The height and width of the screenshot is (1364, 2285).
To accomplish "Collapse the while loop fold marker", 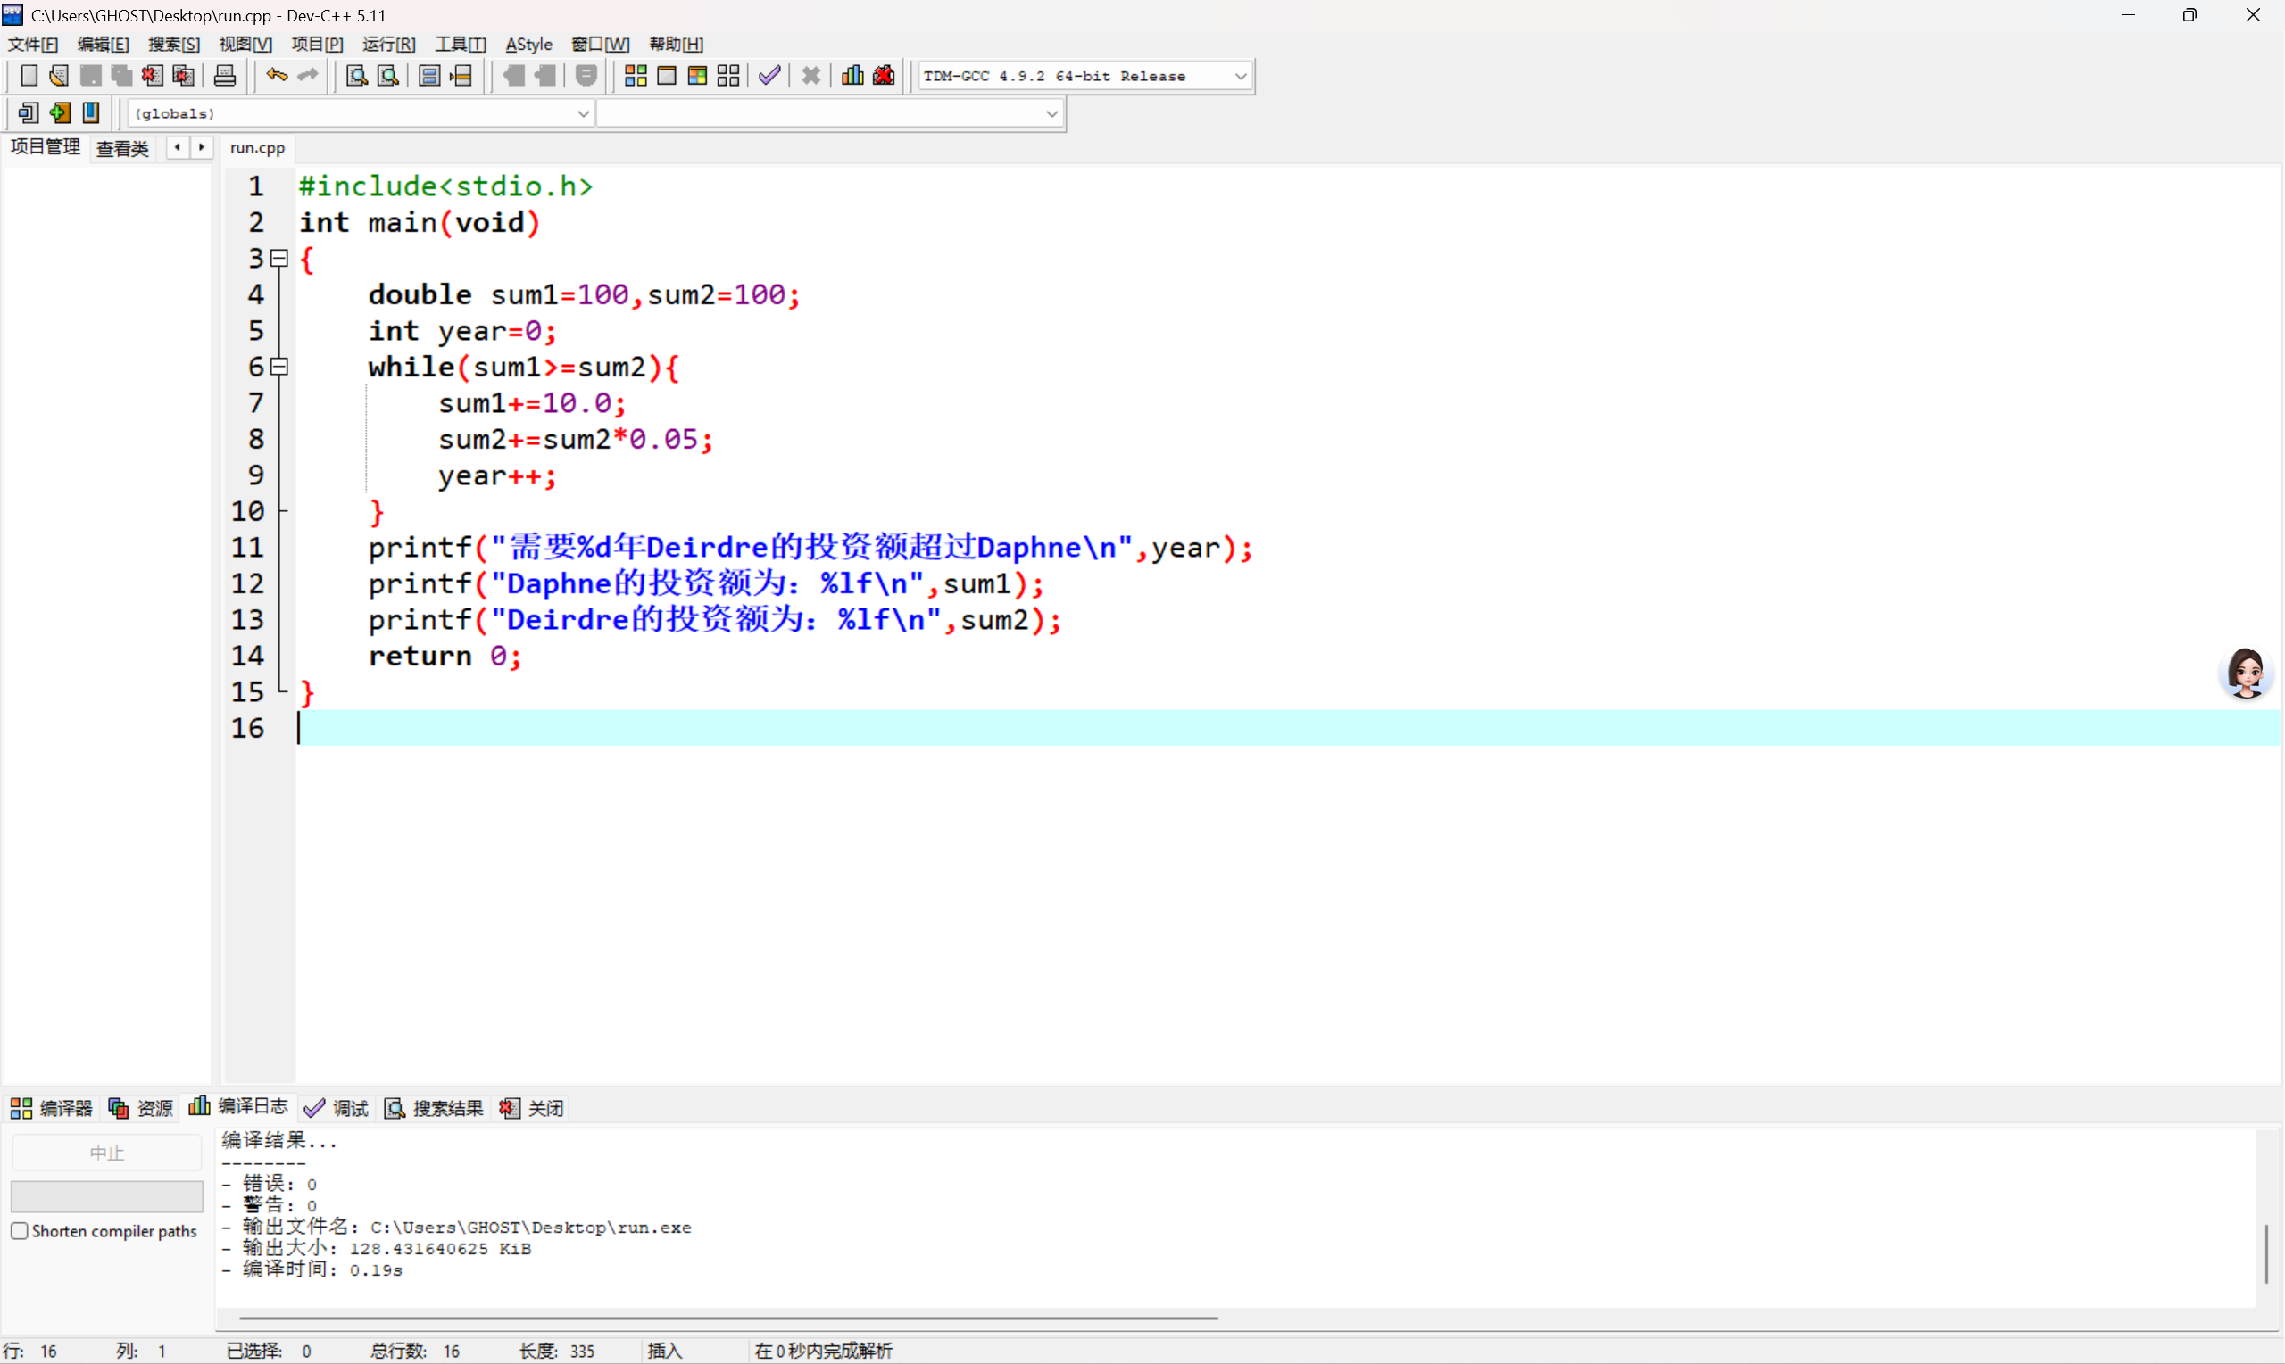I will point(279,367).
